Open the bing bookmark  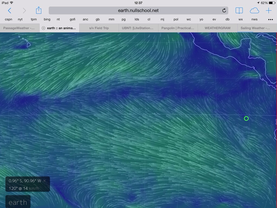47,19
